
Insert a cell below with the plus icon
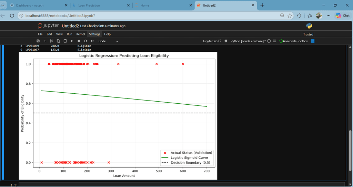click(x=45, y=41)
